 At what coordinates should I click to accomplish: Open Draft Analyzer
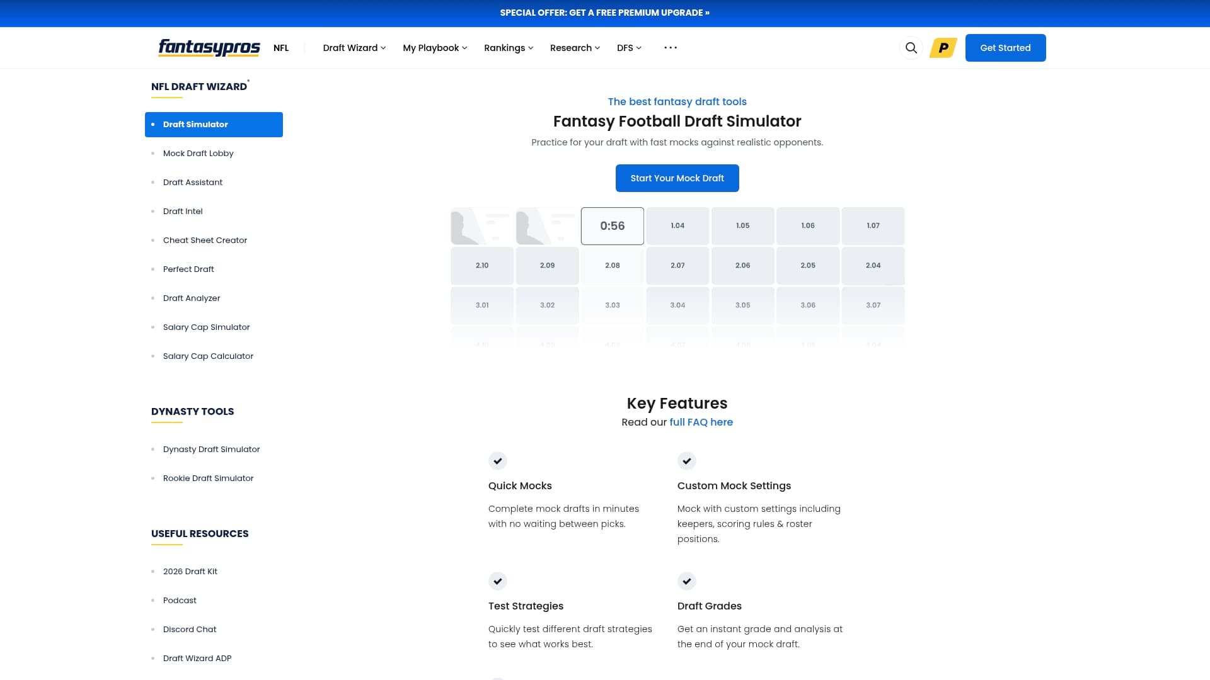pos(192,298)
